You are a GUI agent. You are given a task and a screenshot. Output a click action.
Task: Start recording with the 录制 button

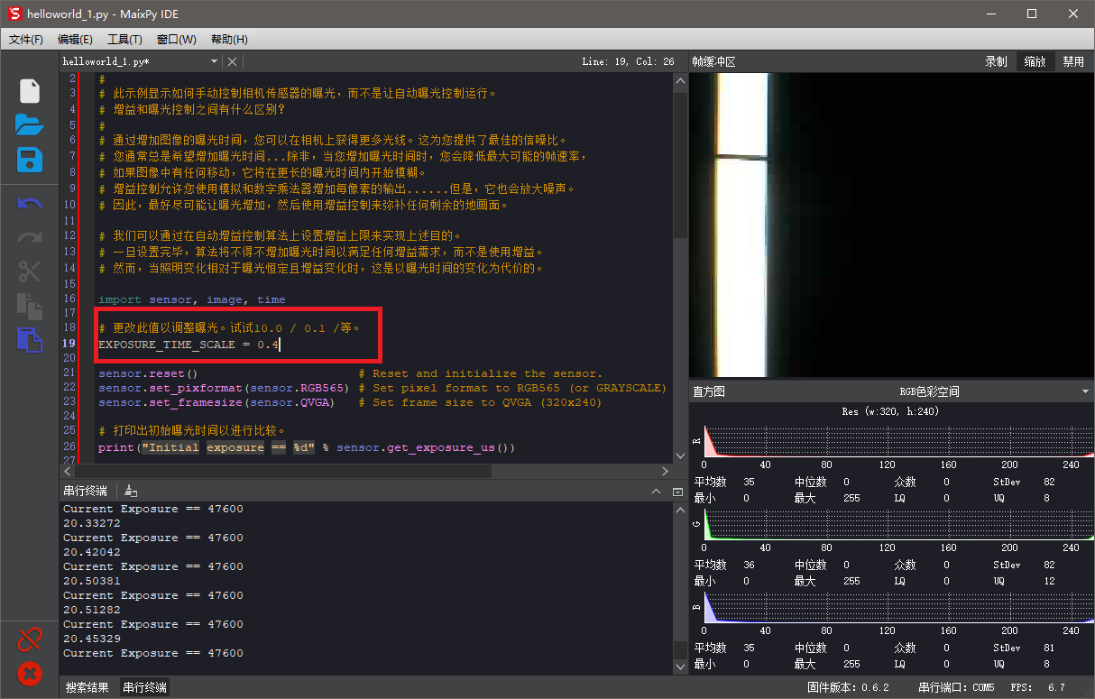pyautogui.click(x=996, y=61)
